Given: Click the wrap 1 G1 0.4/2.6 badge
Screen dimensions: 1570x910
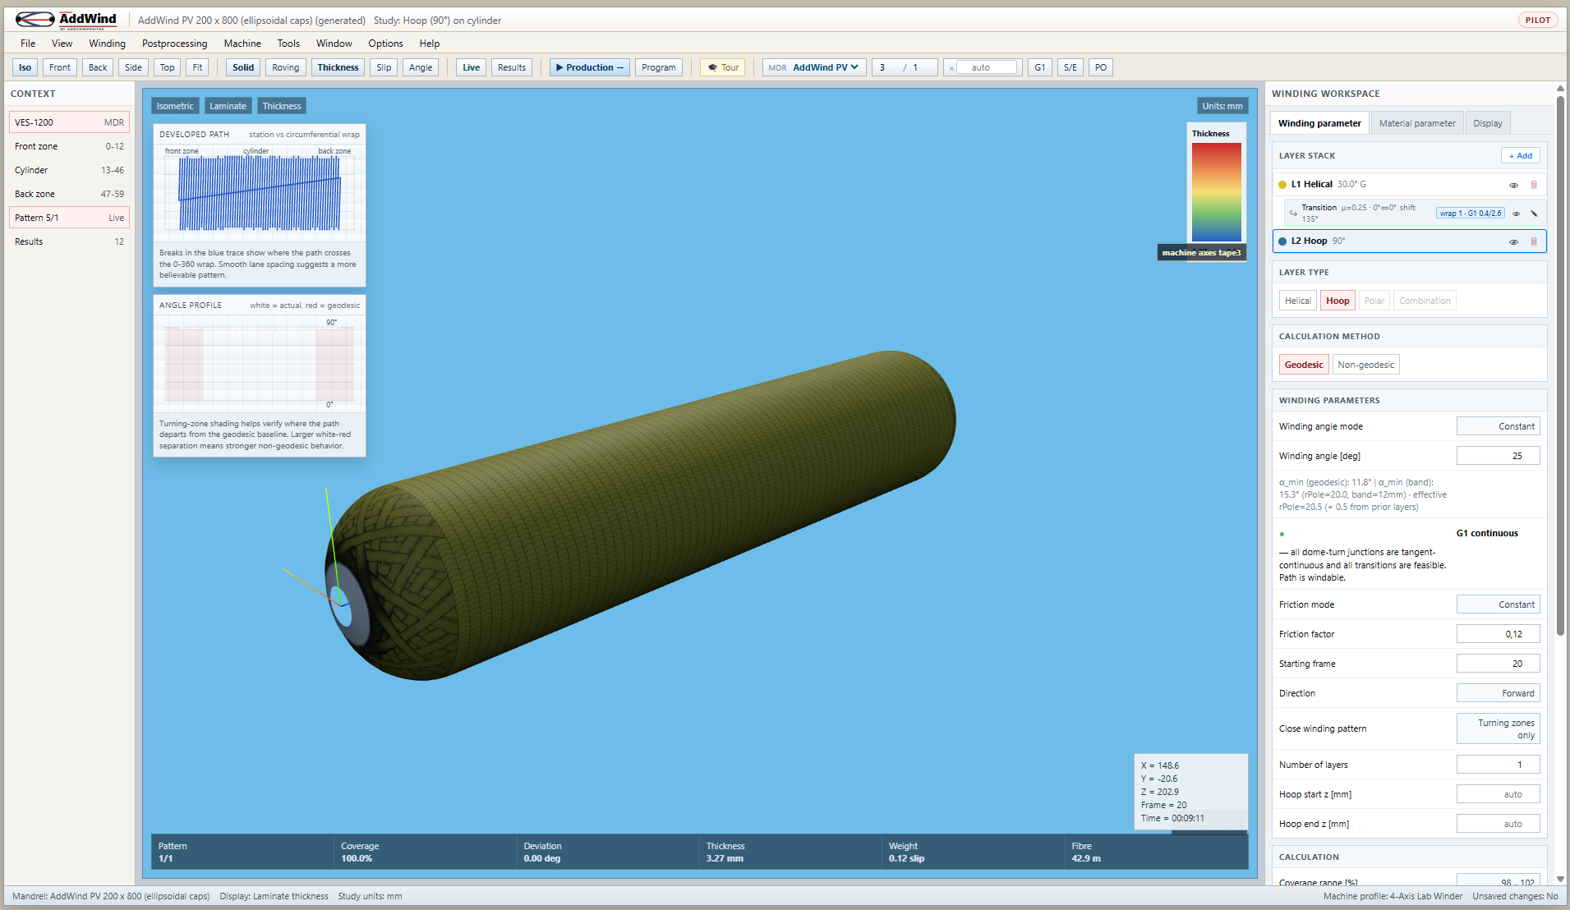Looking at the screenshot, I should [x=1471, y=214].
